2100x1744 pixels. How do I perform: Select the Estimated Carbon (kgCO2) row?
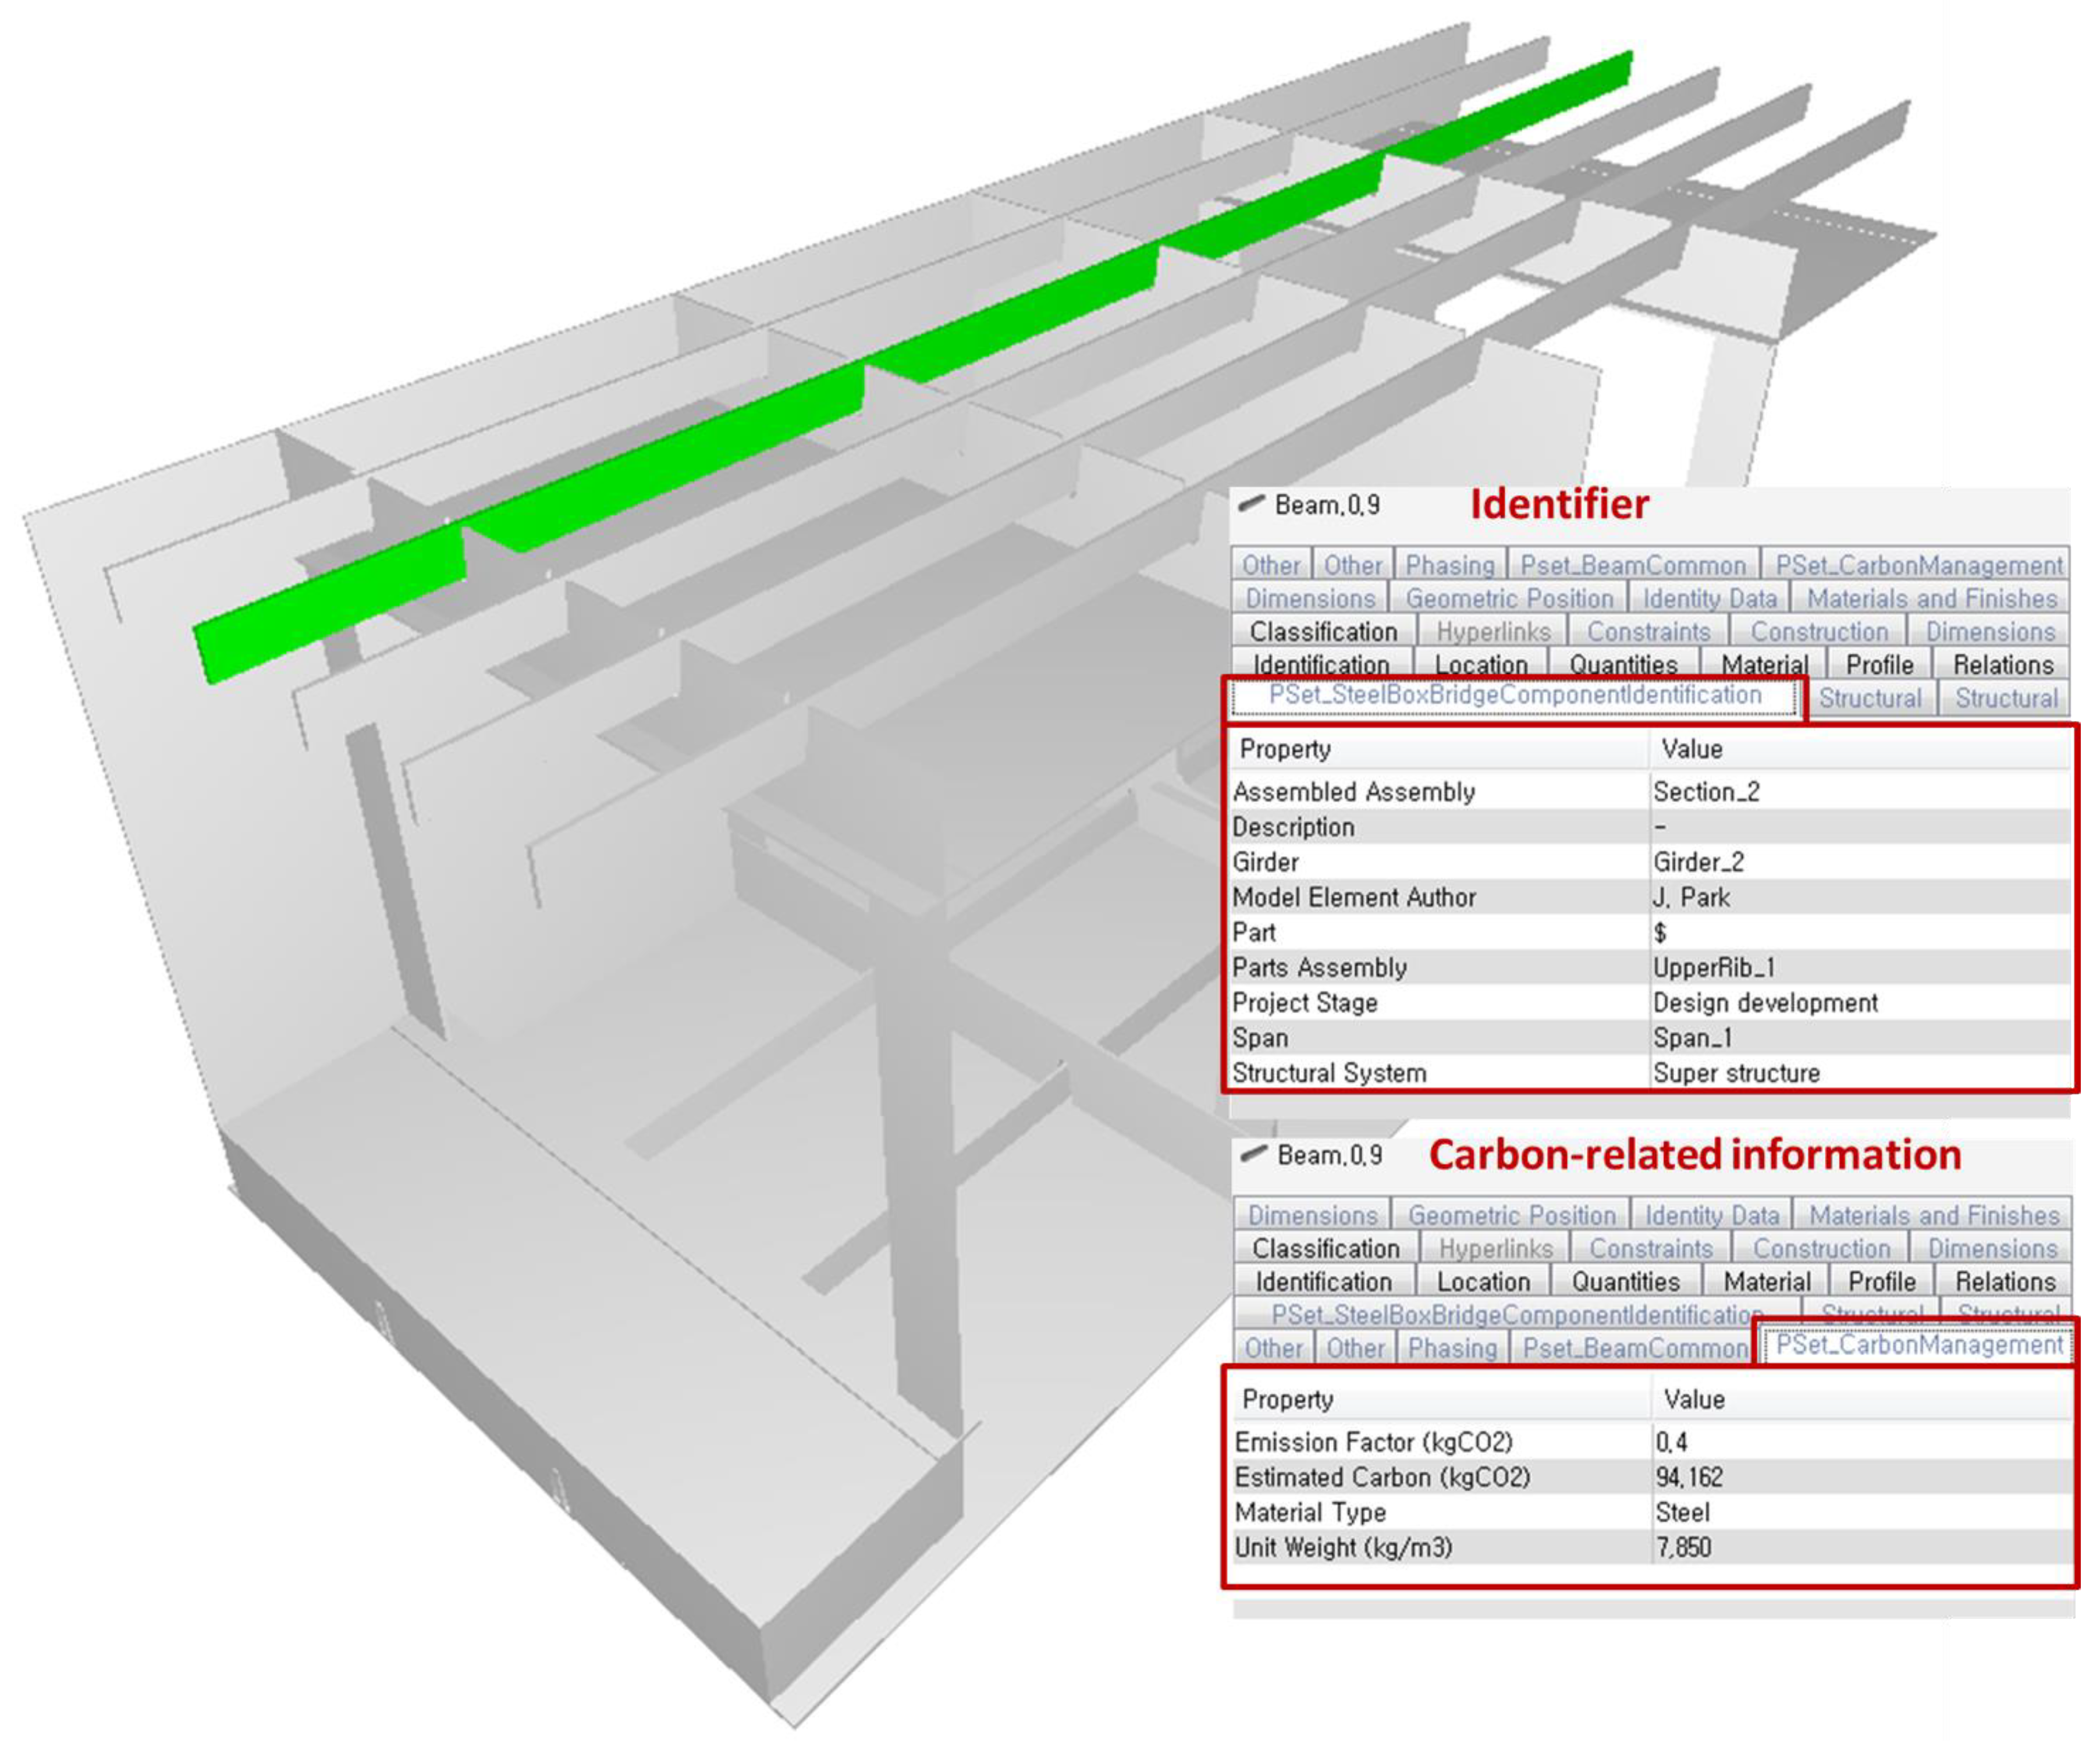coord(1382,1477)
